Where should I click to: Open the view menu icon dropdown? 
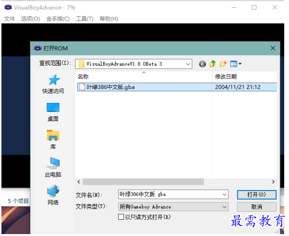click(236, 64)
